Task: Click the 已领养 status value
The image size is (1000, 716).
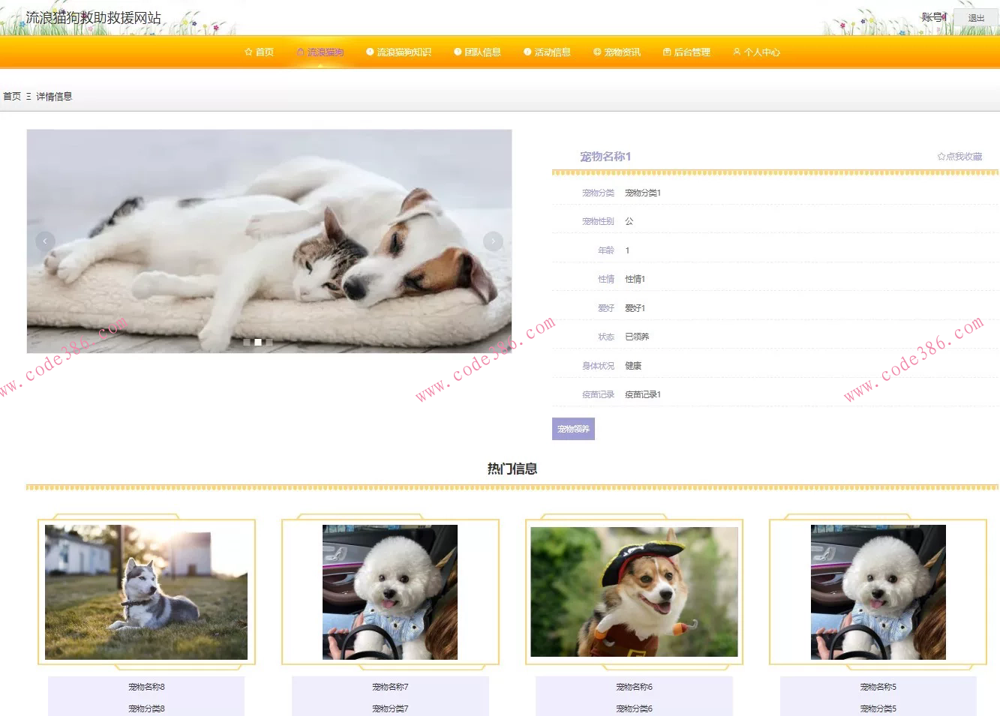Action: click(x=637, y=337)
